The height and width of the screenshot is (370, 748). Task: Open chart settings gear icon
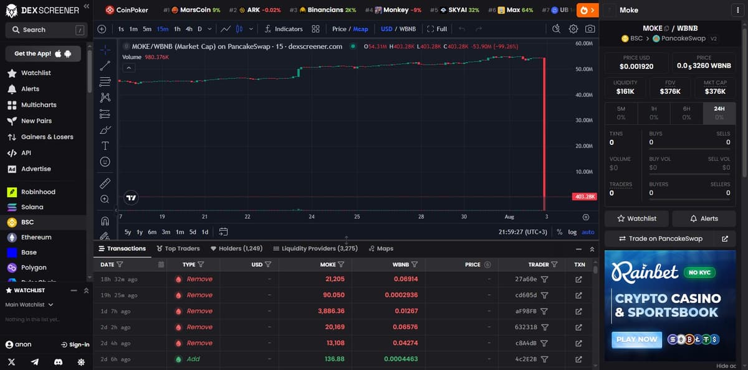point(573,29)
